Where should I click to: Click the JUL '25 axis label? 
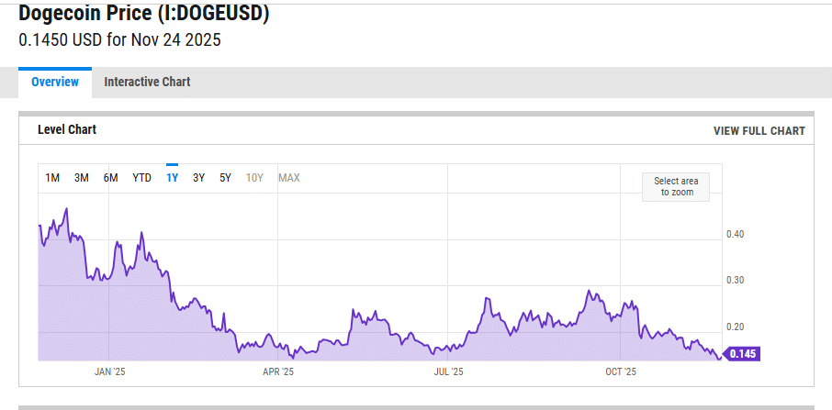448,371
